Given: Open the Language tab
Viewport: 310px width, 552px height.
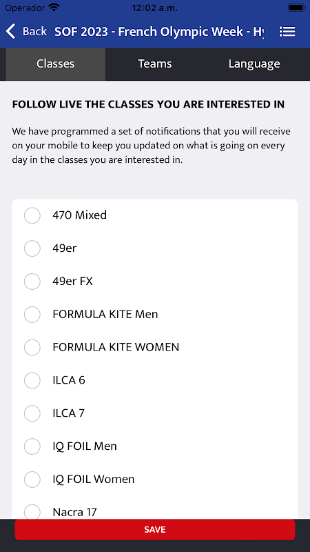Looking at the screenshot, I should tap(254, 64).
